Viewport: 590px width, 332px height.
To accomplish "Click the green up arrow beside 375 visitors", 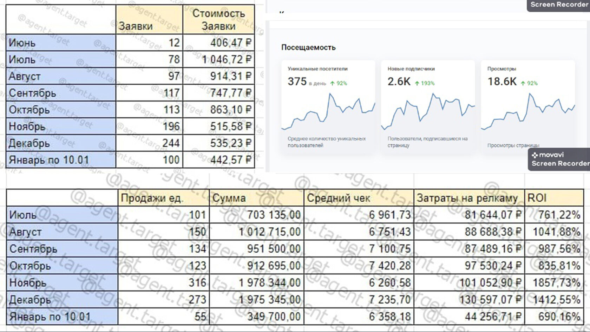I will tap(332, 83).
